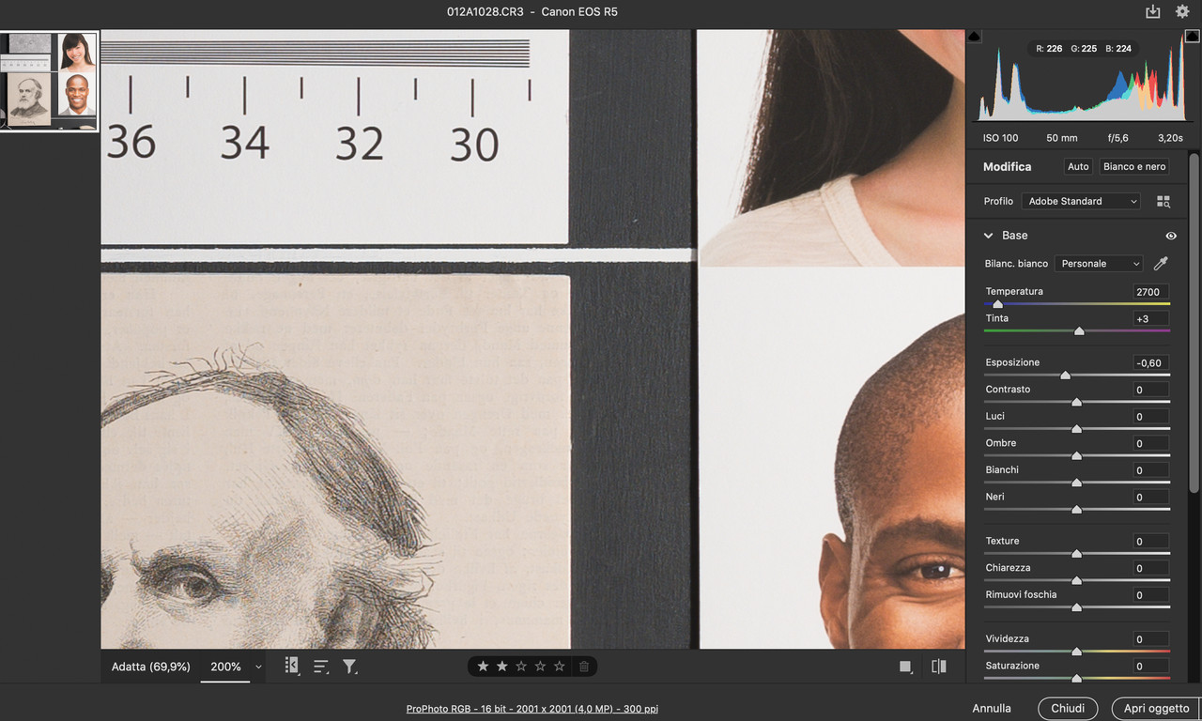
Task: Click the Luci slider handle
Action: pos(1077,429)
